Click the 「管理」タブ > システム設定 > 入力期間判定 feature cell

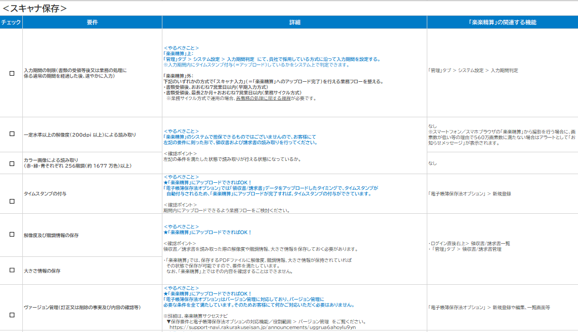473,71
